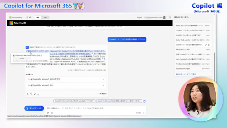
Task: Click the blue user message bubble
Action: 127,39
